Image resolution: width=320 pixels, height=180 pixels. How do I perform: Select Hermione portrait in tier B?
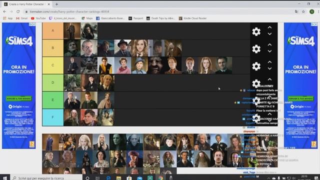[139, 48]
